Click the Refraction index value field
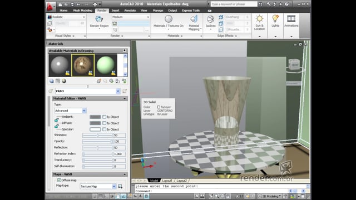 click(x=119, y=154)
